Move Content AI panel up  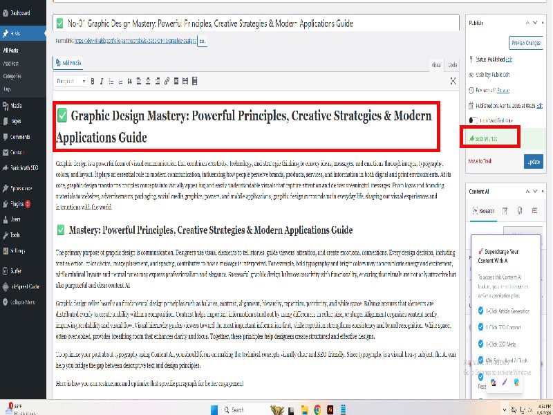tap(527, 192)
